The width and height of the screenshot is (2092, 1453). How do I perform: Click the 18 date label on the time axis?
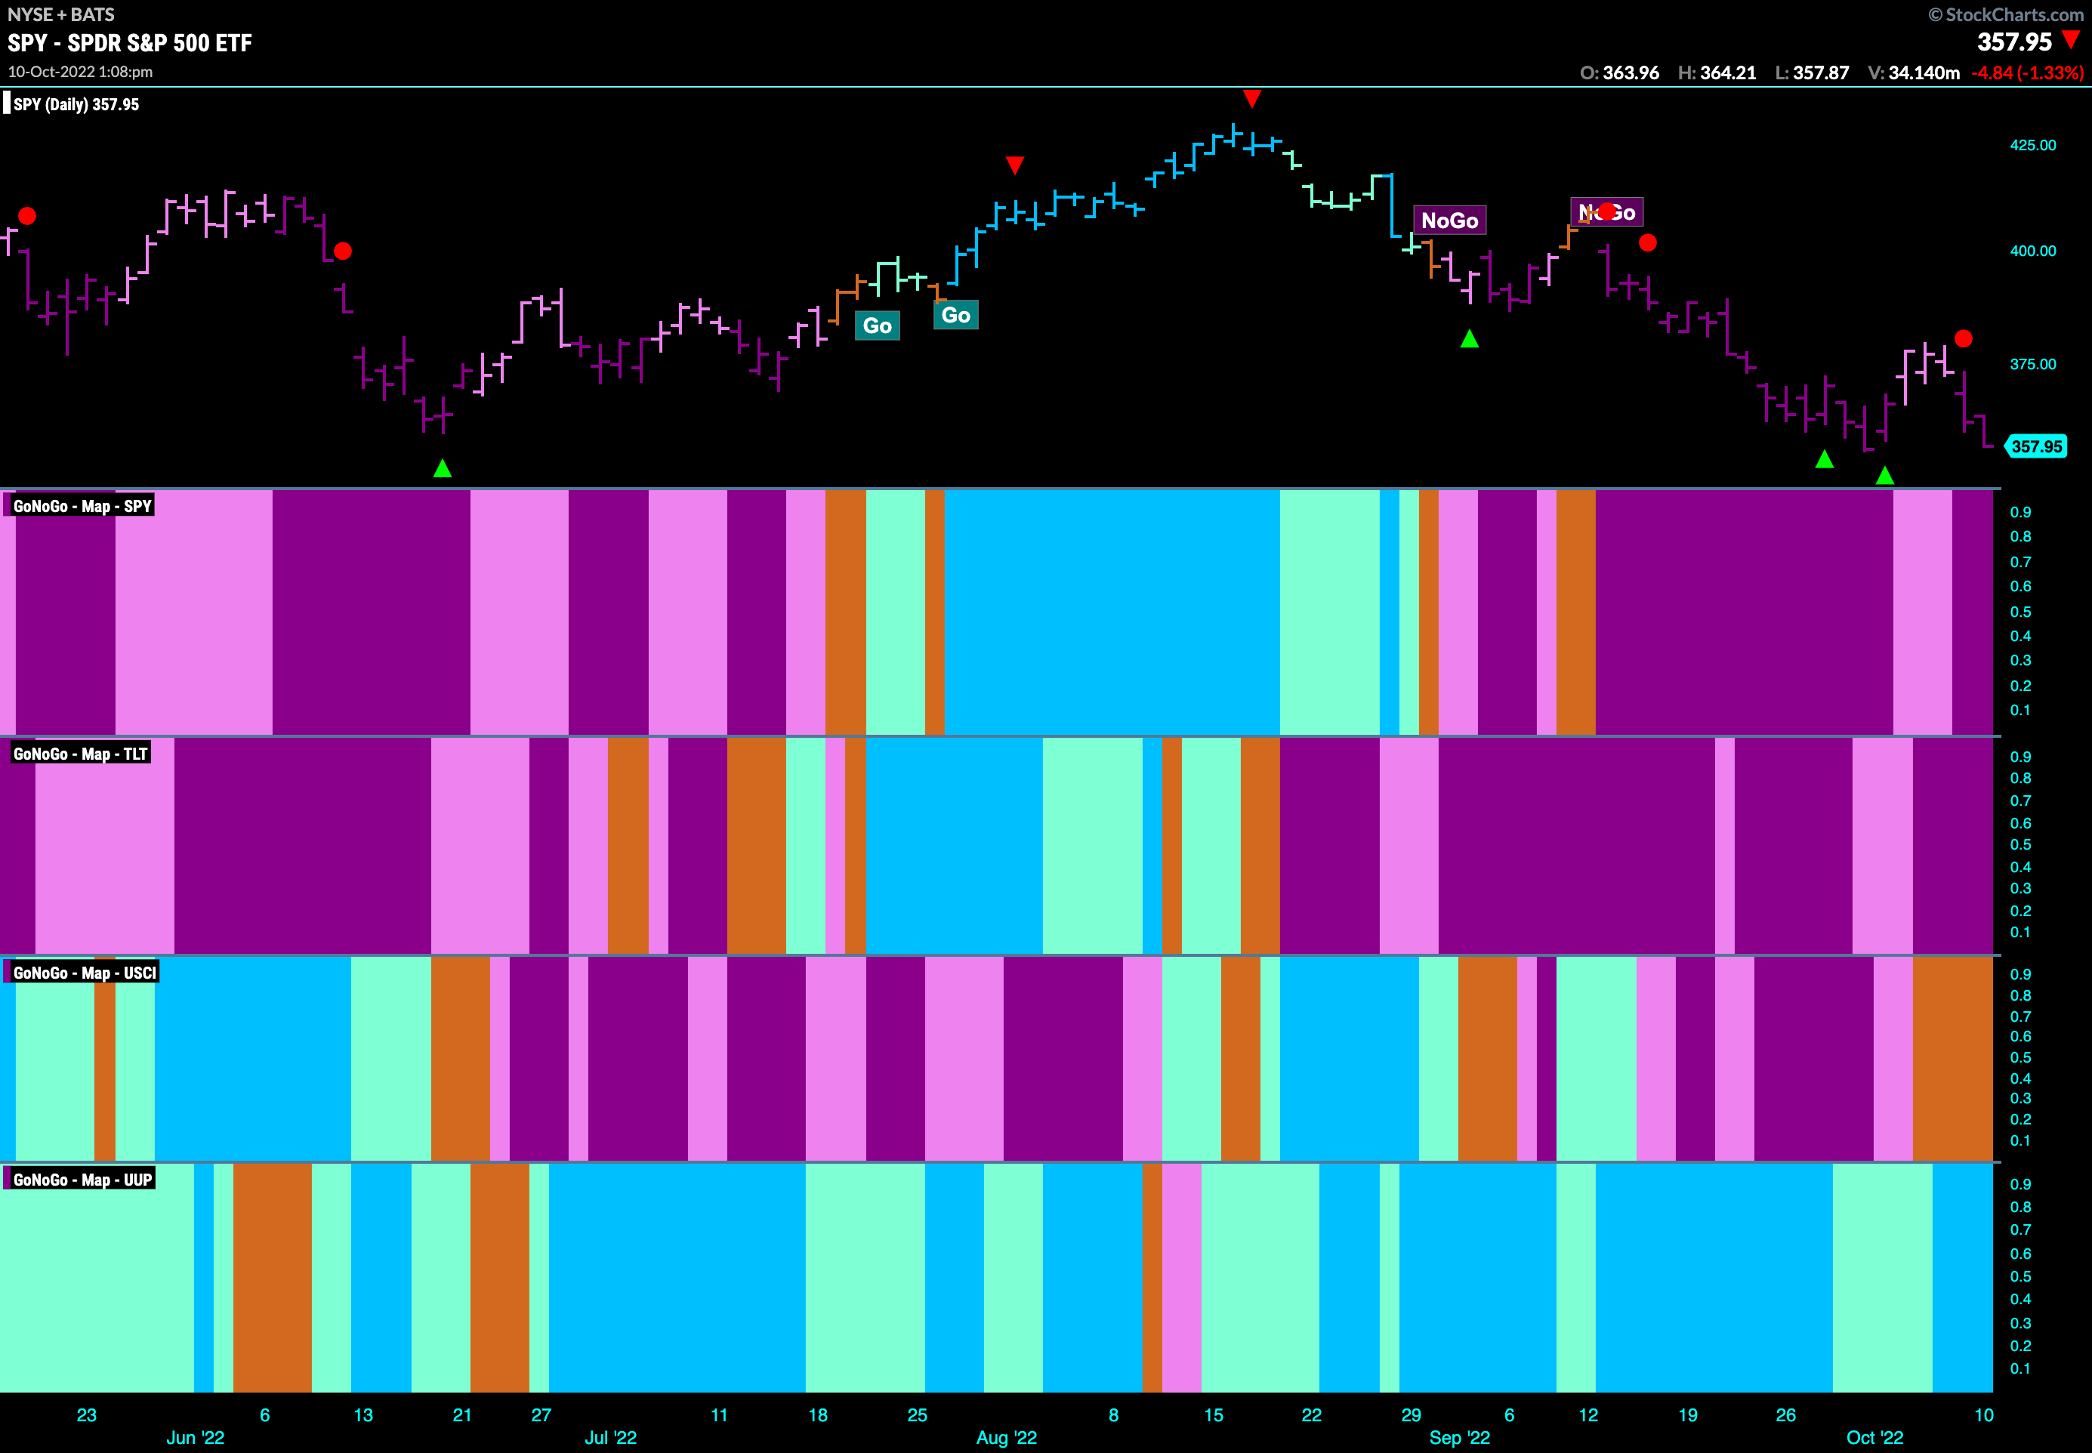click(819, 1414)
